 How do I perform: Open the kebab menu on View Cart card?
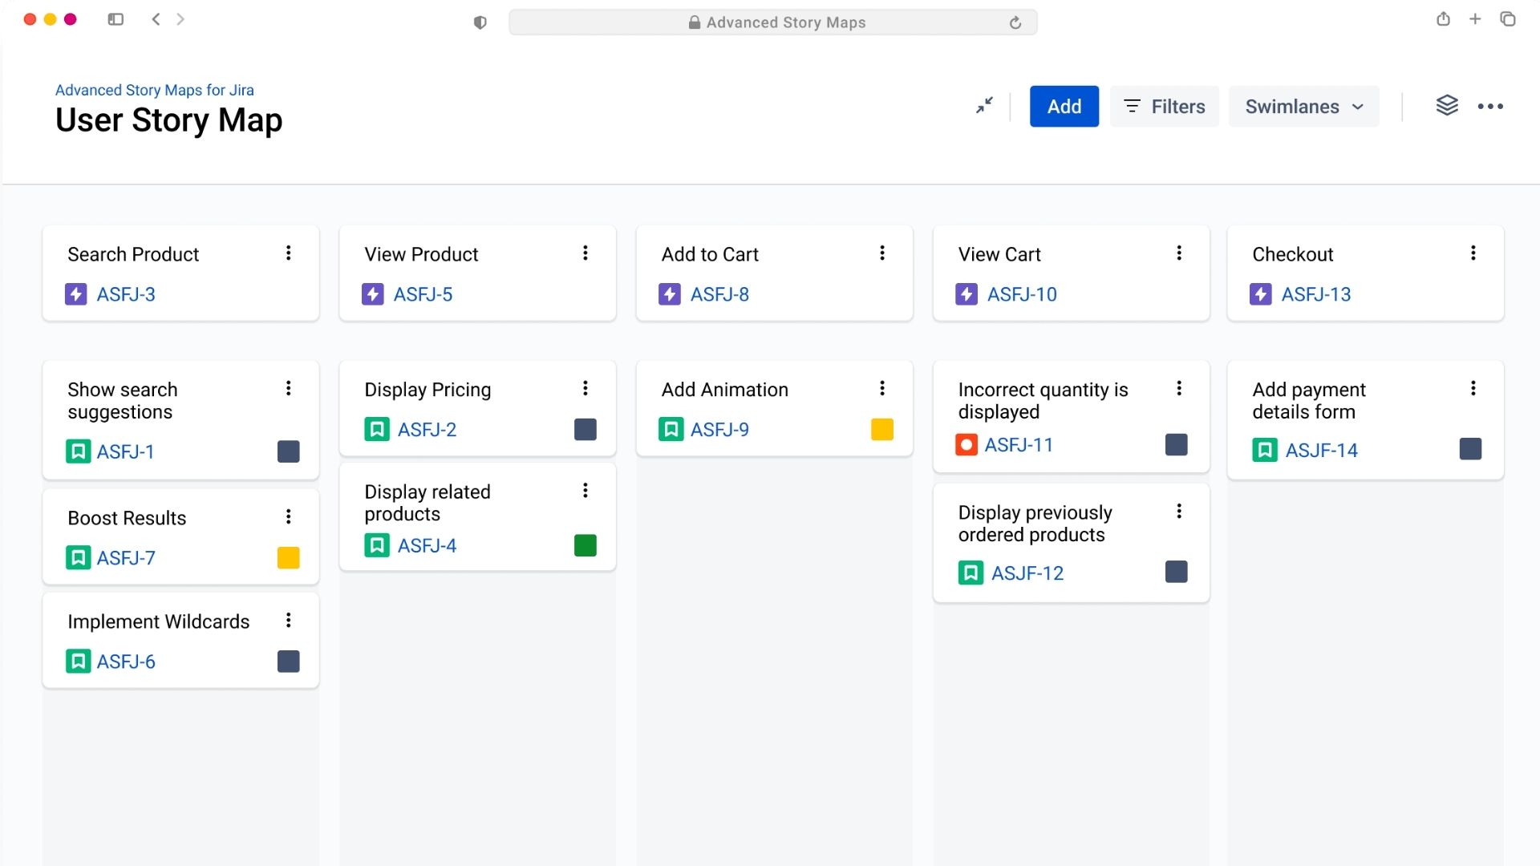[x=1179, y=253]
